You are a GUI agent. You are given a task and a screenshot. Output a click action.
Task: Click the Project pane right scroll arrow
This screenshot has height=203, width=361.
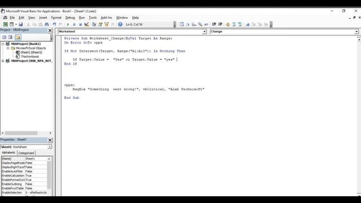coord(50,133)
